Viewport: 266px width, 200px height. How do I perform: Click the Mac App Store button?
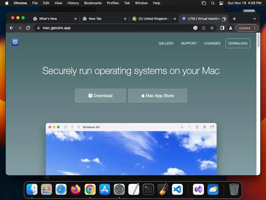(158, 96)
